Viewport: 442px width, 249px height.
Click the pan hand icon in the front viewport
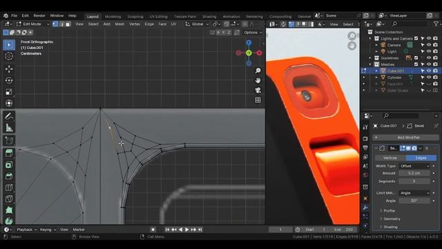click(x=258, y=80)
